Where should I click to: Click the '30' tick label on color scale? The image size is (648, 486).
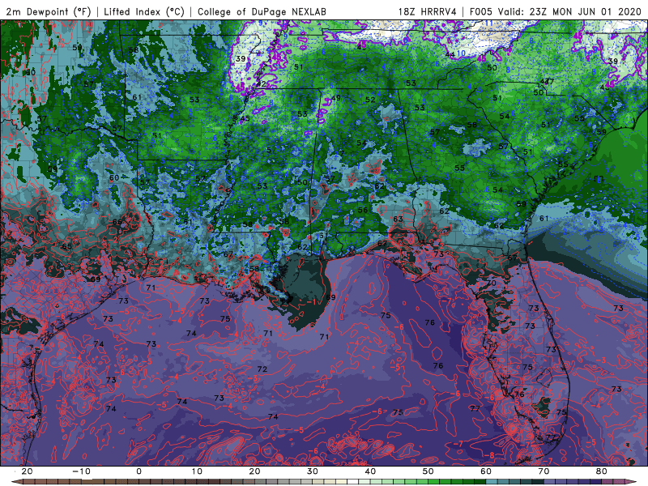point(313,471)
